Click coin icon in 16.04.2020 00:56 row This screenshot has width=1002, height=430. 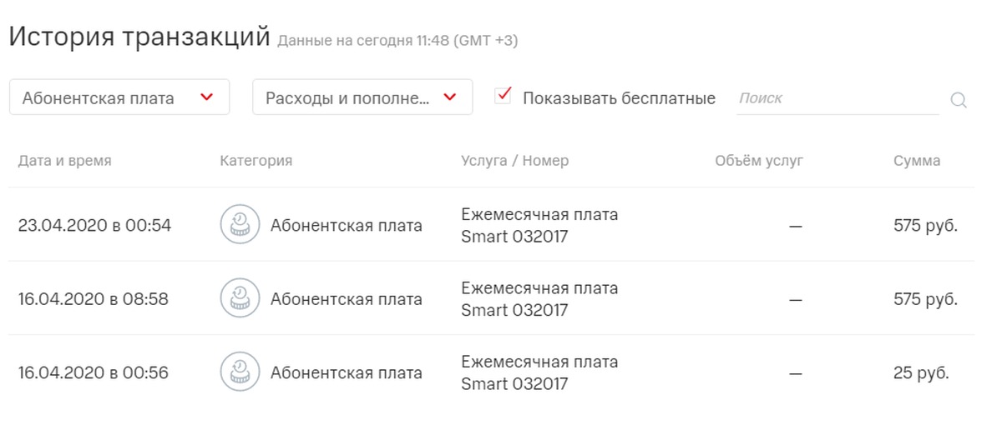(240, 372)
